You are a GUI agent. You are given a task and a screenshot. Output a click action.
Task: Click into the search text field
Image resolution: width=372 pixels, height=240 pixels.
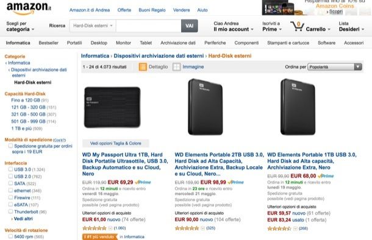[x=149, y=26]
